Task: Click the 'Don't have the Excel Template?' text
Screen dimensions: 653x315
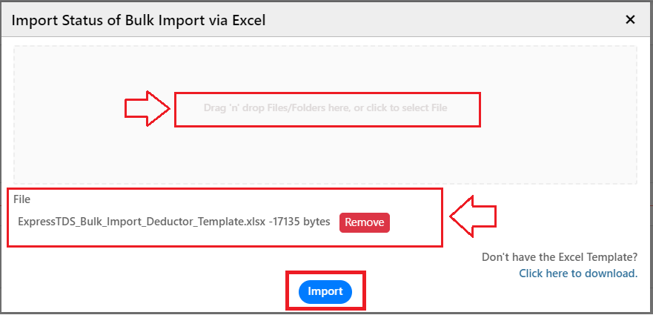Action: coord(560,257)
